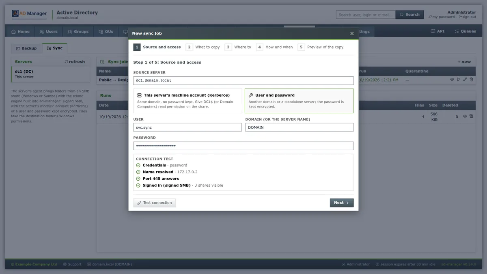
Task: View the sync job eye icon
Action: [452, 80]
